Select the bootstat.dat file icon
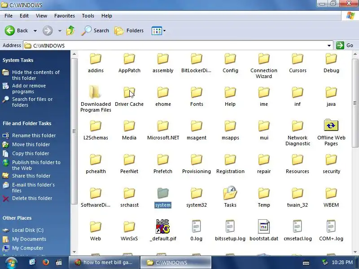This screenshot has width=359, height=269. click(264, 226)
